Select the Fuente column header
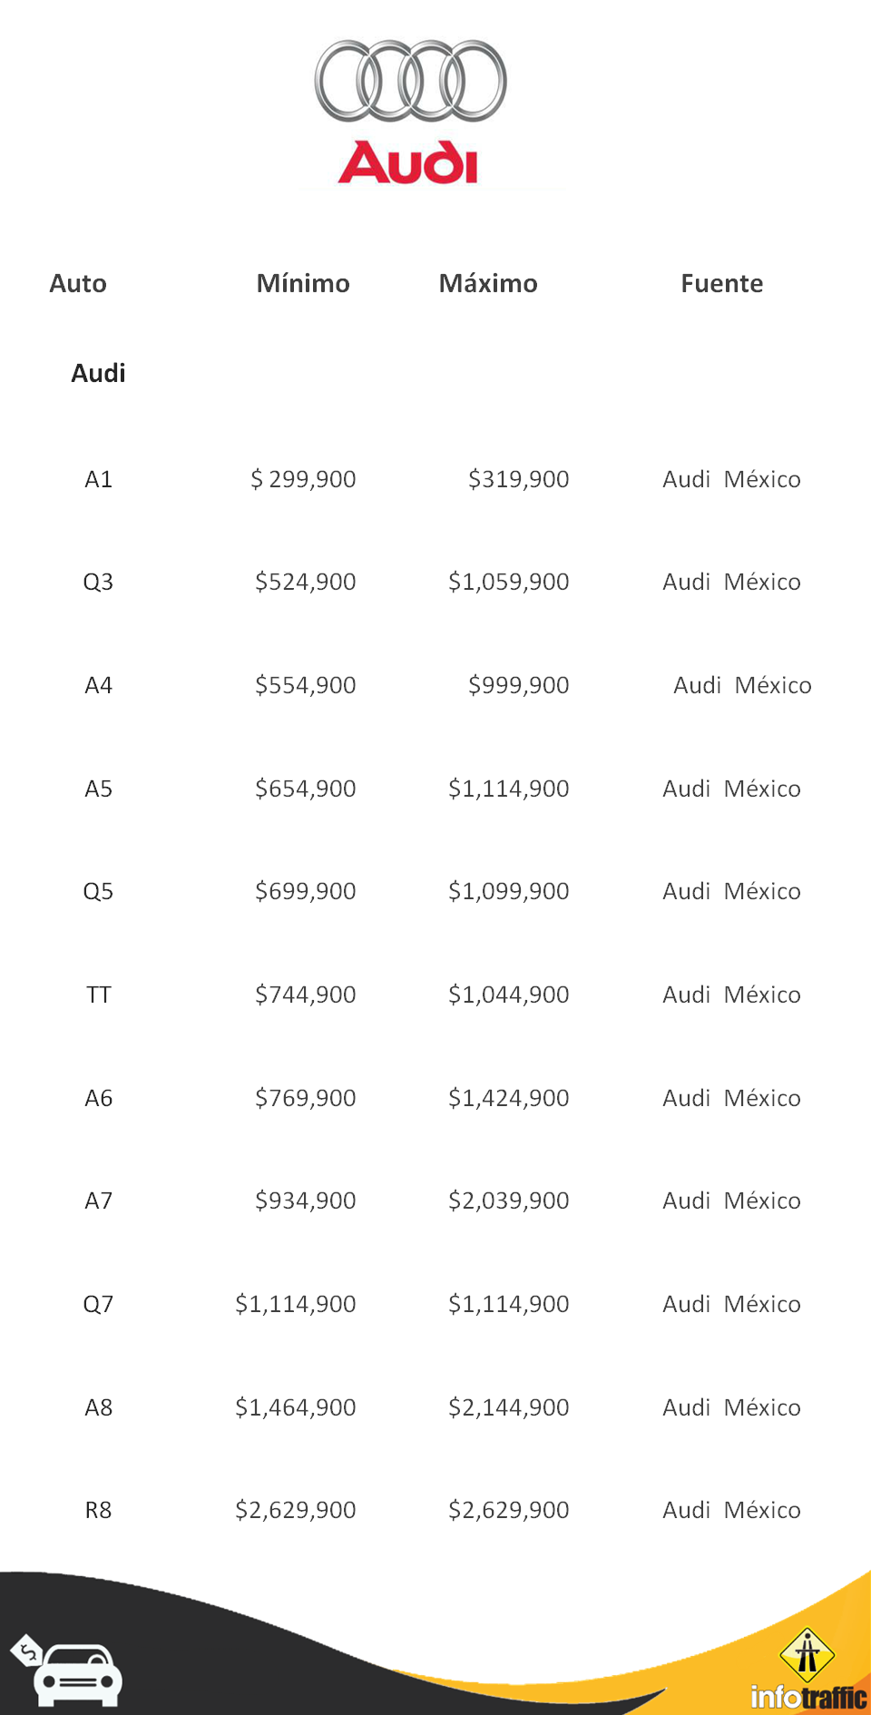 (721, 283)
